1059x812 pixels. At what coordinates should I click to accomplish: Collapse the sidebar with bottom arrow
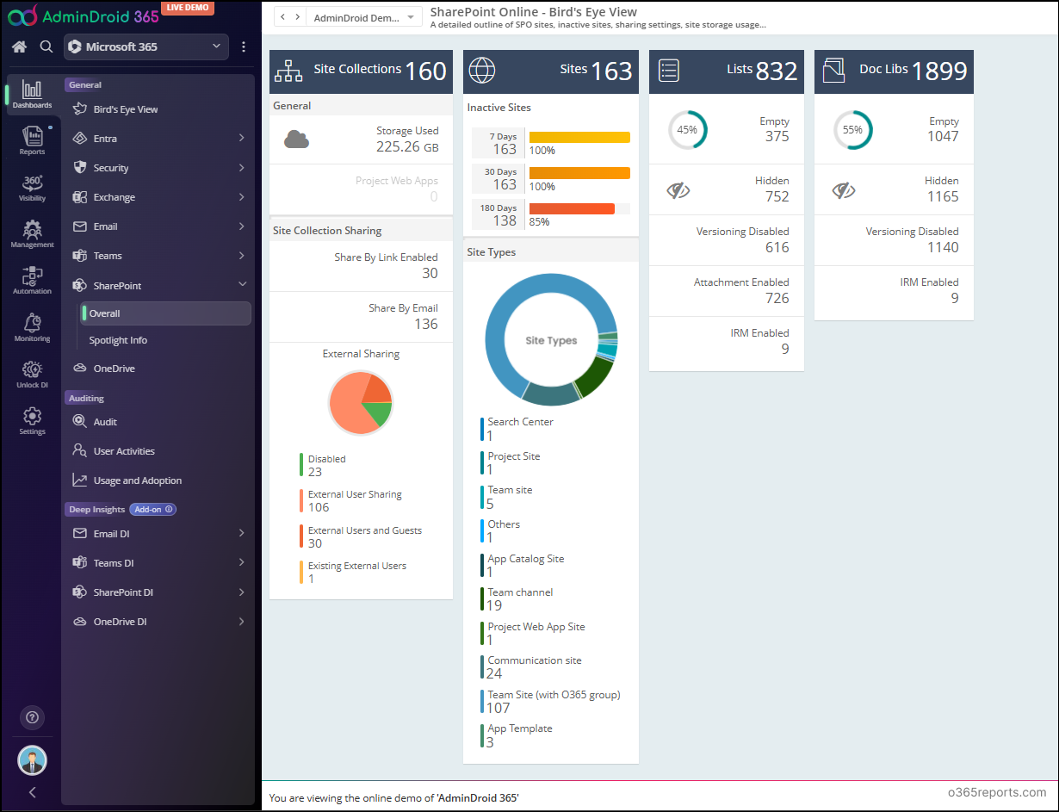tap(32, 792)
